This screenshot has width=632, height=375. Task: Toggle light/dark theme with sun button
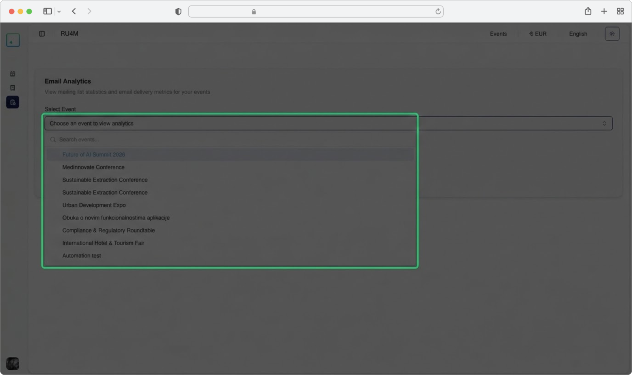(612, 34)
